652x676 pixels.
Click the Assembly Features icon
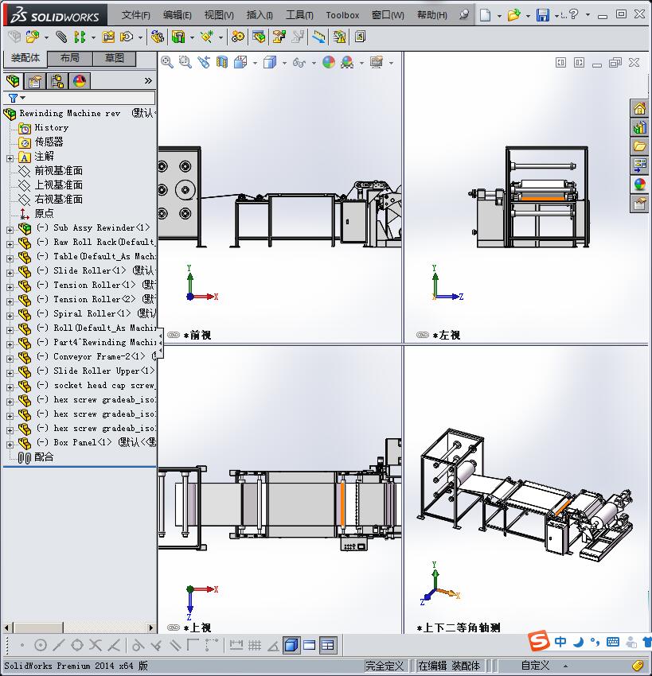pos(178,37)
